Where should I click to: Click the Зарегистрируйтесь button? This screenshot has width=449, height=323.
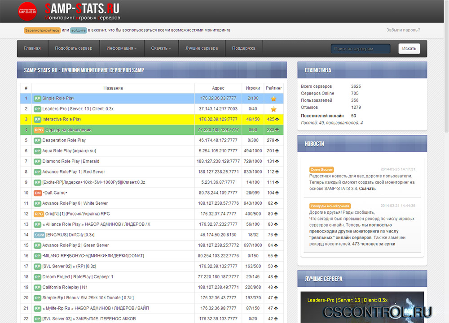[x=42, y=30]
